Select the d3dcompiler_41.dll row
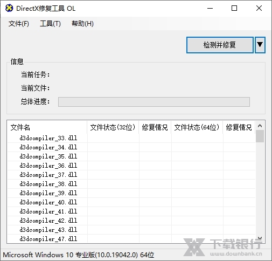 (131, 211)
